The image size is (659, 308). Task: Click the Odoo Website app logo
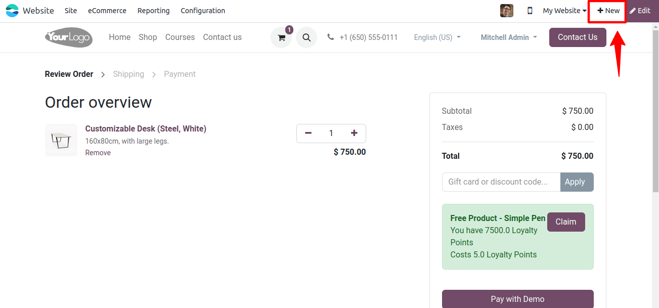click(12, 11)
